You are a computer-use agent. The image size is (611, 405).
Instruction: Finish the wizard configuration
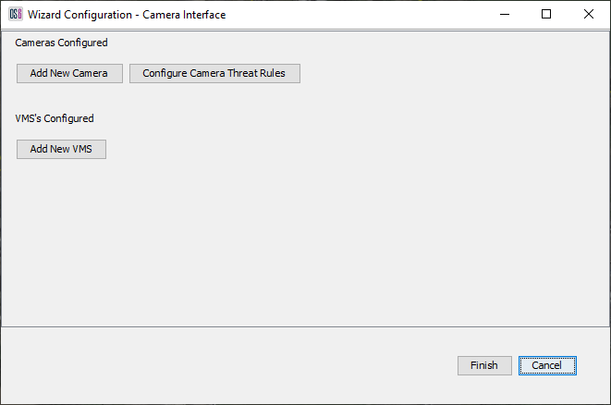(484, 365)
